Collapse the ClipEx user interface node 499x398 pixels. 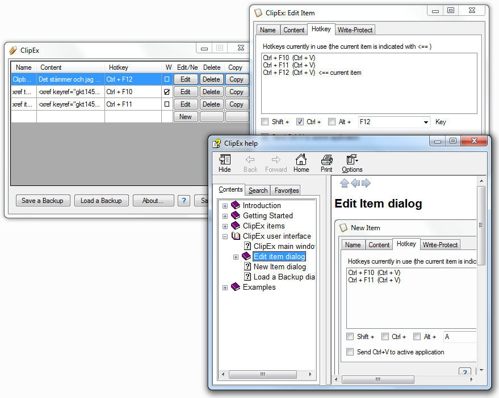(225, 236)
